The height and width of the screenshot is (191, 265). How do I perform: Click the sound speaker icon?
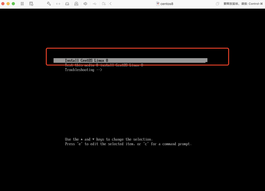coord(85,4)
